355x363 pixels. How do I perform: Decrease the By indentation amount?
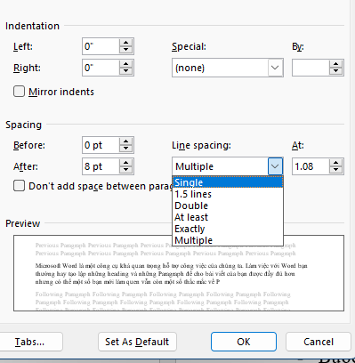click(335, 71)
